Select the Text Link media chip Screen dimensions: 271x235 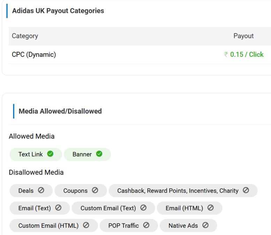(31, 154)
